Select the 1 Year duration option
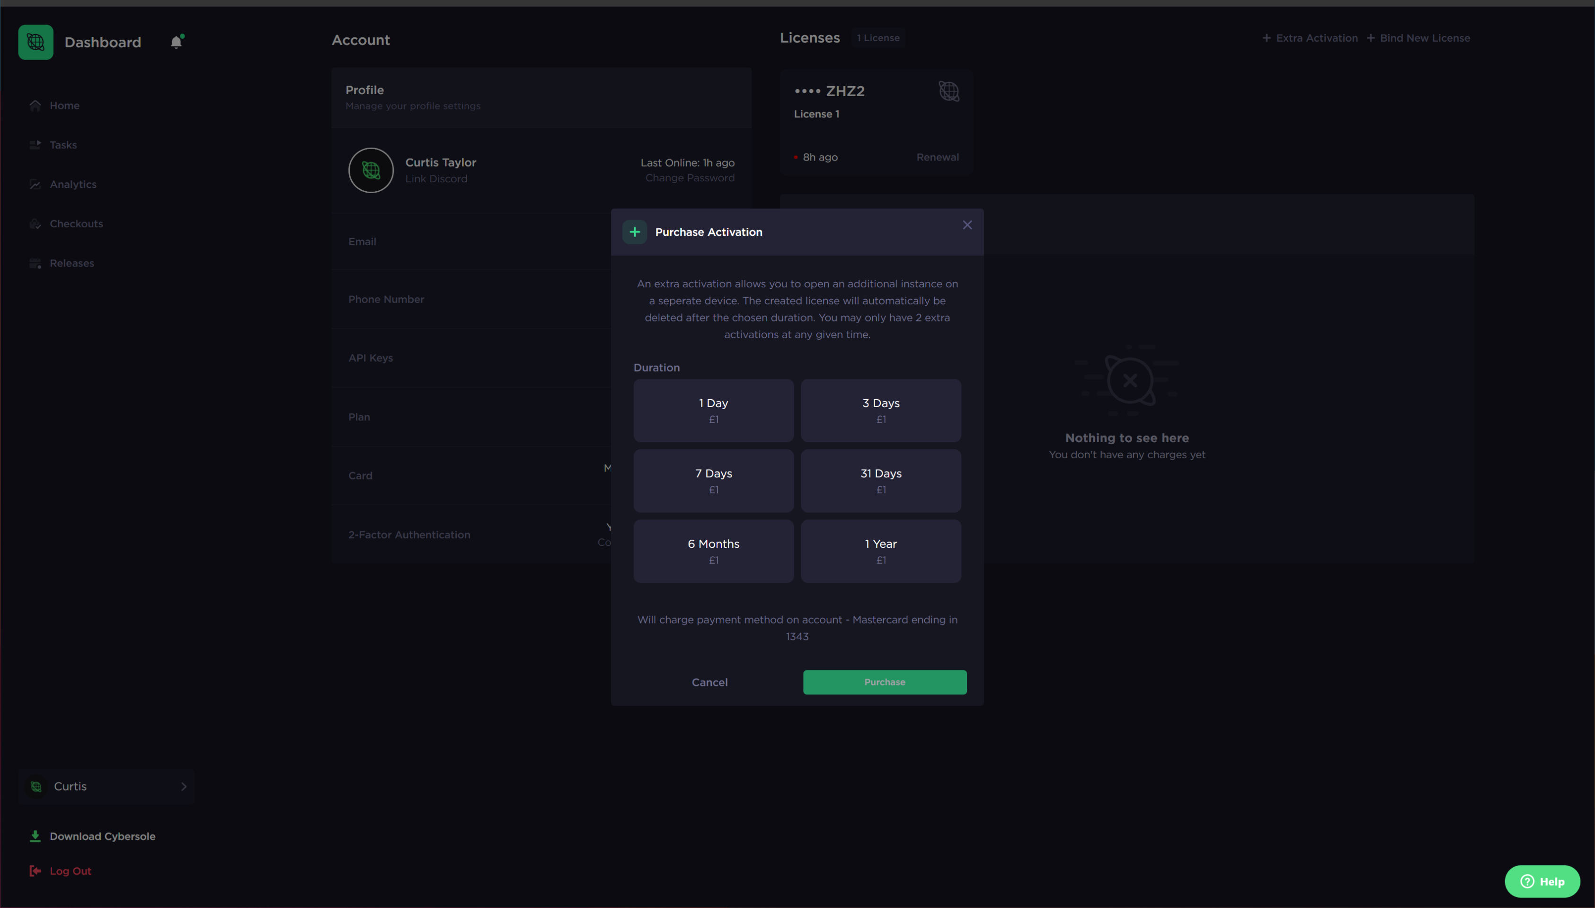 point(881,551)
